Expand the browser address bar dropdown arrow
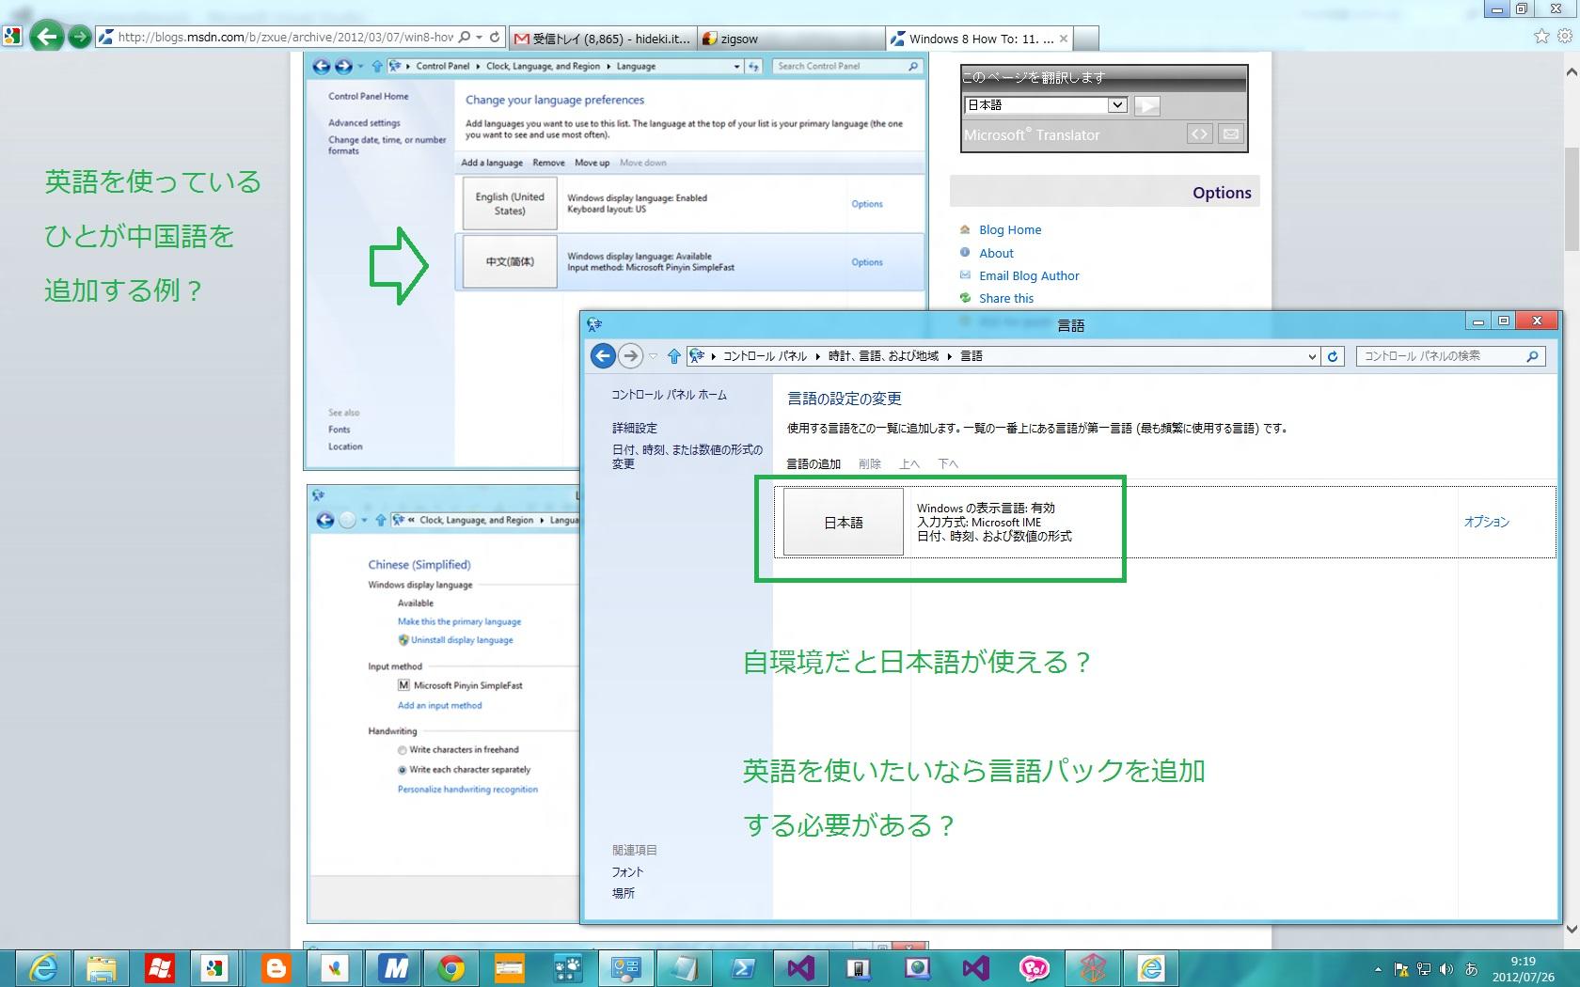Image resolution: width=1580 pixels, height=987 pixels. pyautogui.click(x=480, y=38)
